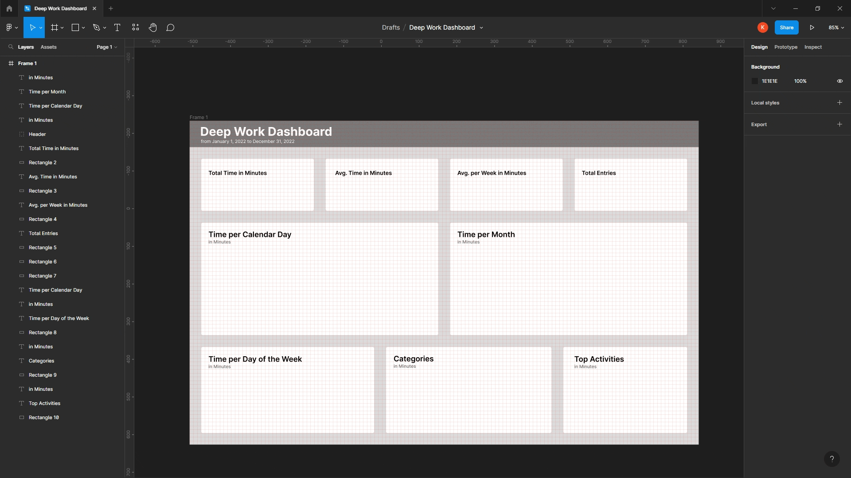The image size is (851, 478).
Task: Expand the Frame tools dropdown arrow
Action: tap(62, 28)
